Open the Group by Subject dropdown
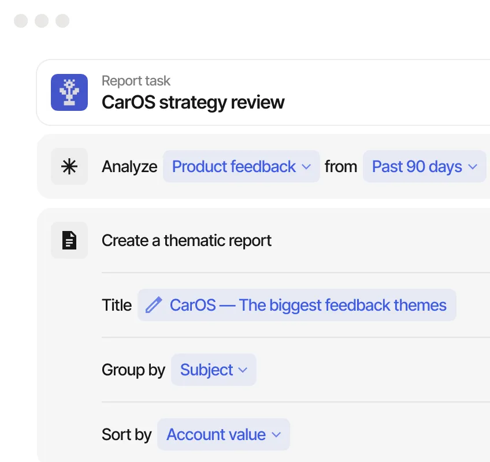Image resolution: width=490 pixels, height=462 pixels. pyautogui.click(x=213, y=370)
